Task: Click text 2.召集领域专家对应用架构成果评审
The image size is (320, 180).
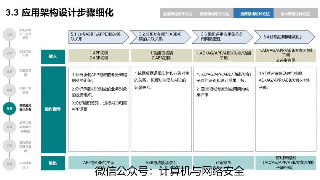Action: 223,92
